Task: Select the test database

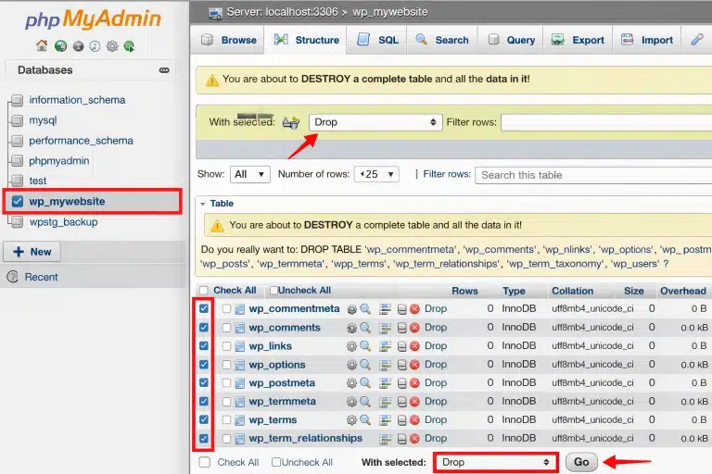Action: click(38, 181)
